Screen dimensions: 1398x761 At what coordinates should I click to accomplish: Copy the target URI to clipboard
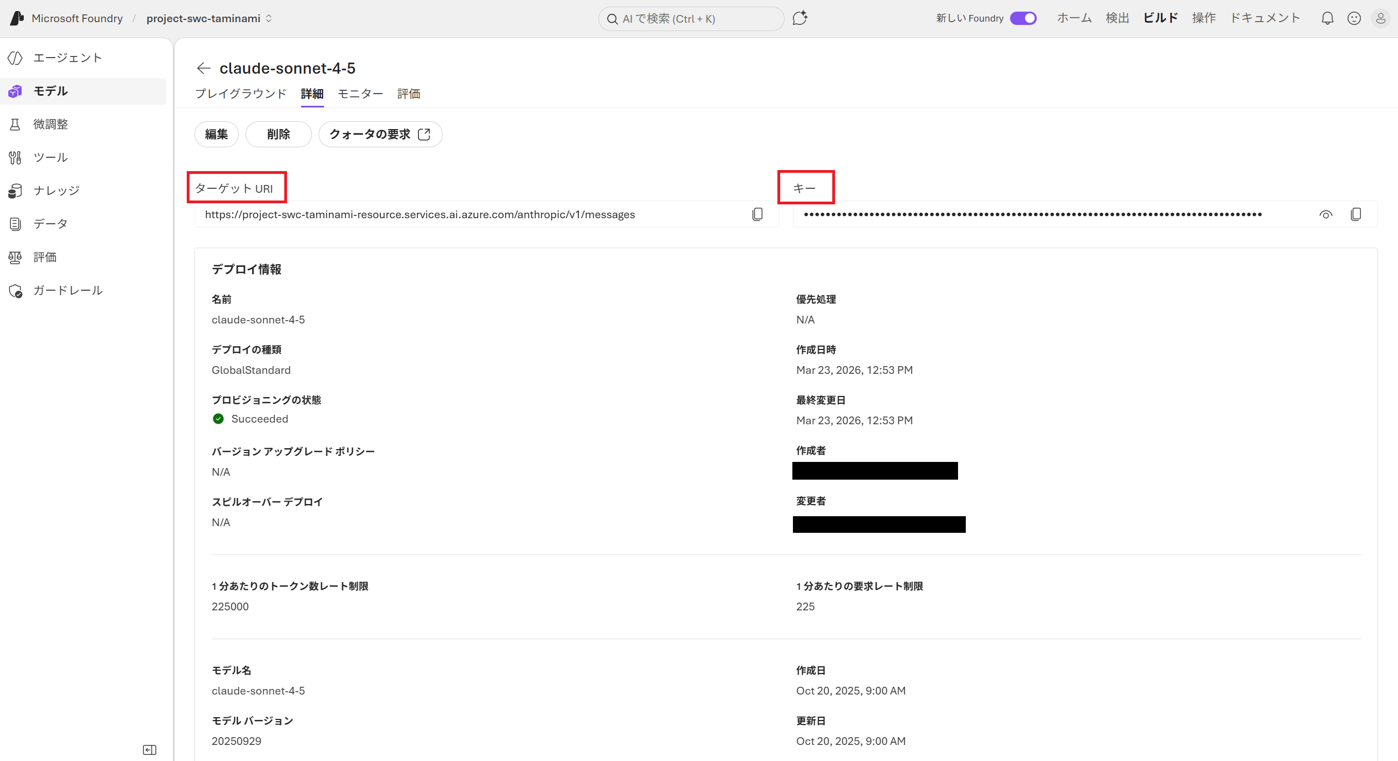pyautogui.click(x=757, y=214)
